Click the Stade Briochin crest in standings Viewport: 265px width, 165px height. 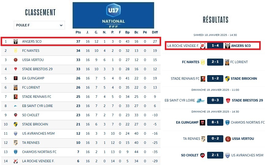(x=15, y=124)
